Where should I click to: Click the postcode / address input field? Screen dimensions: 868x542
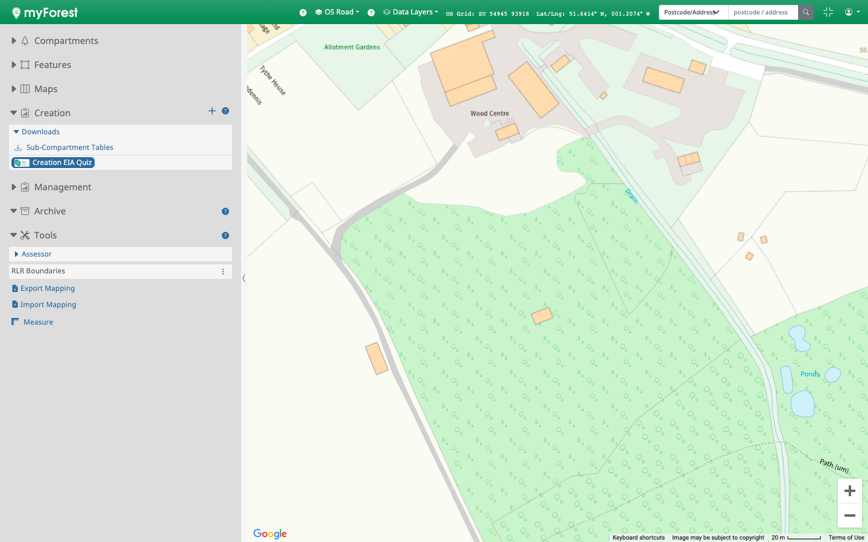tap(763, 12)
